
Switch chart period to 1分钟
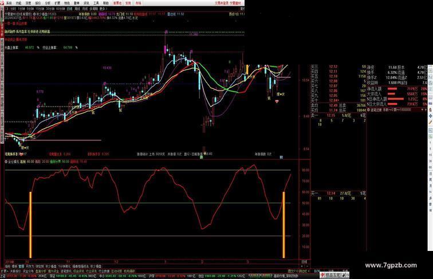tap(21, 9)
